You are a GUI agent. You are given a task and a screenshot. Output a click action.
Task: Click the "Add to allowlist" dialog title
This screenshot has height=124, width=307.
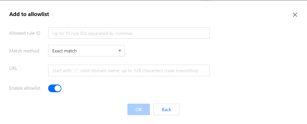tap(29, 14)
